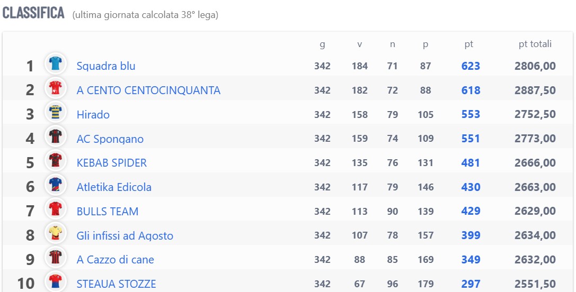This screenshot has width=576, height=292.
Task: Open the Hirado team link
Action: [x=93, y=114]
